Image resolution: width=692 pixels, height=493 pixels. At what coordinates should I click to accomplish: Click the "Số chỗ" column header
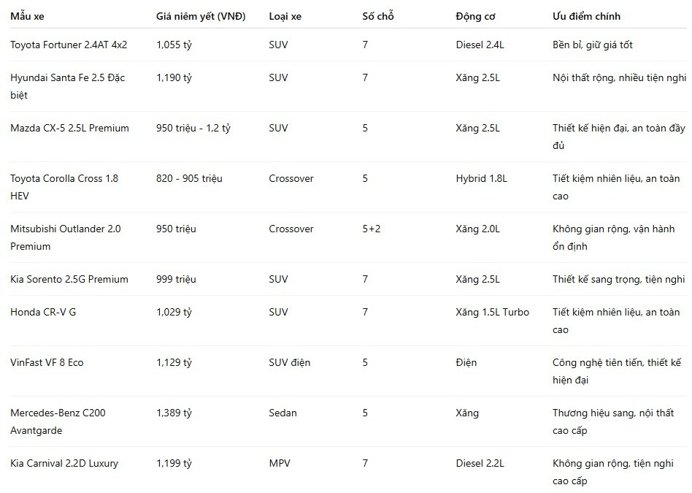click(x=378, y=16)
